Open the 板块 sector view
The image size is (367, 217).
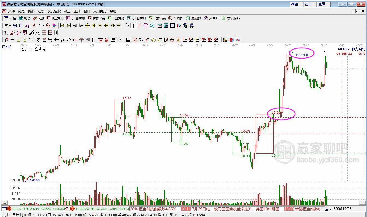click(x=25, y=18)
